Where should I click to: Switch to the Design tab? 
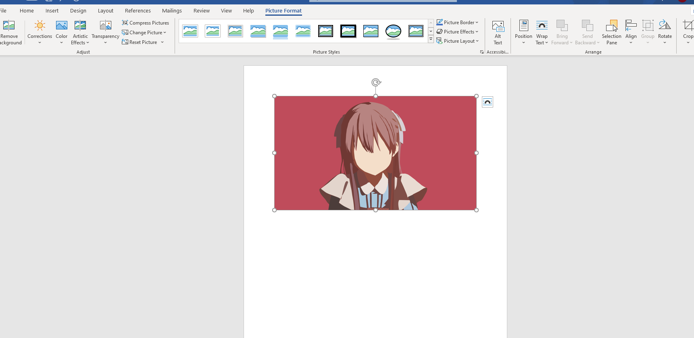coord(78,11)
